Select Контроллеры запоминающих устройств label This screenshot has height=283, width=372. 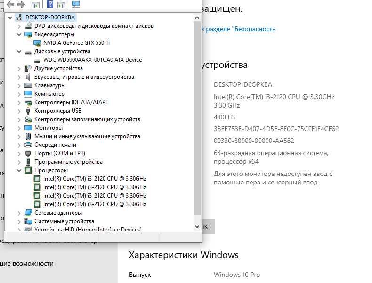pyautogui.click(x=87, y=119)
